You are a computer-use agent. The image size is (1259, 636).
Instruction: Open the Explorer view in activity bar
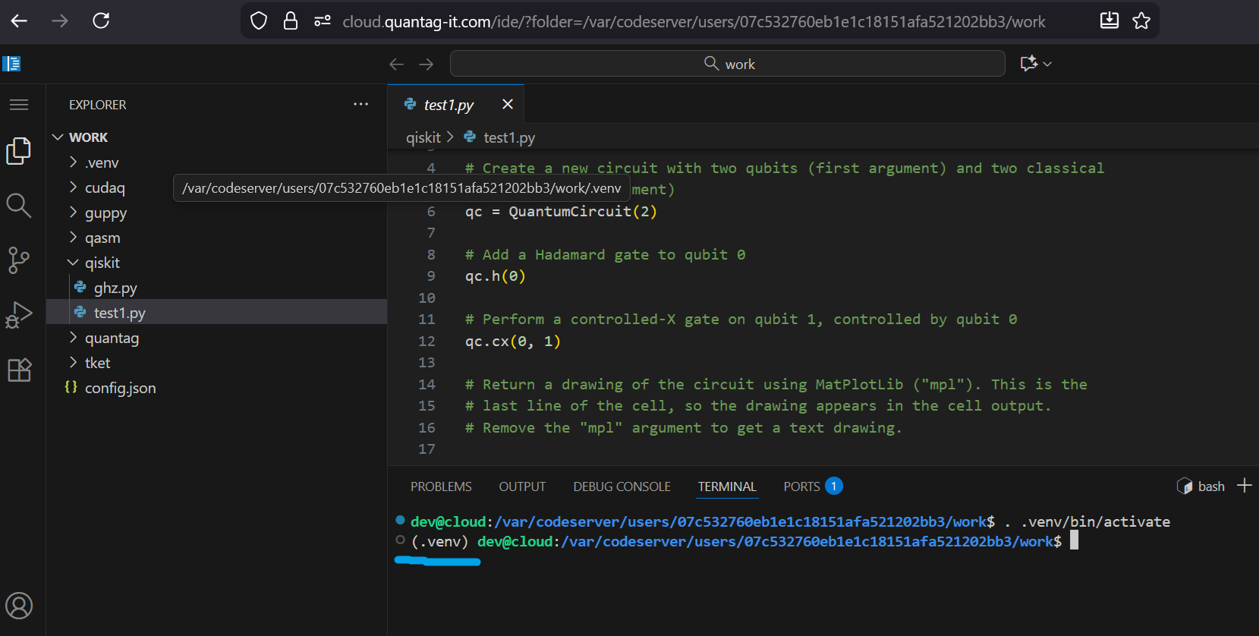pos(19,151)
